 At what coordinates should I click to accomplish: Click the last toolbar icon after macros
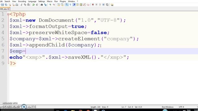click(112, 5)
